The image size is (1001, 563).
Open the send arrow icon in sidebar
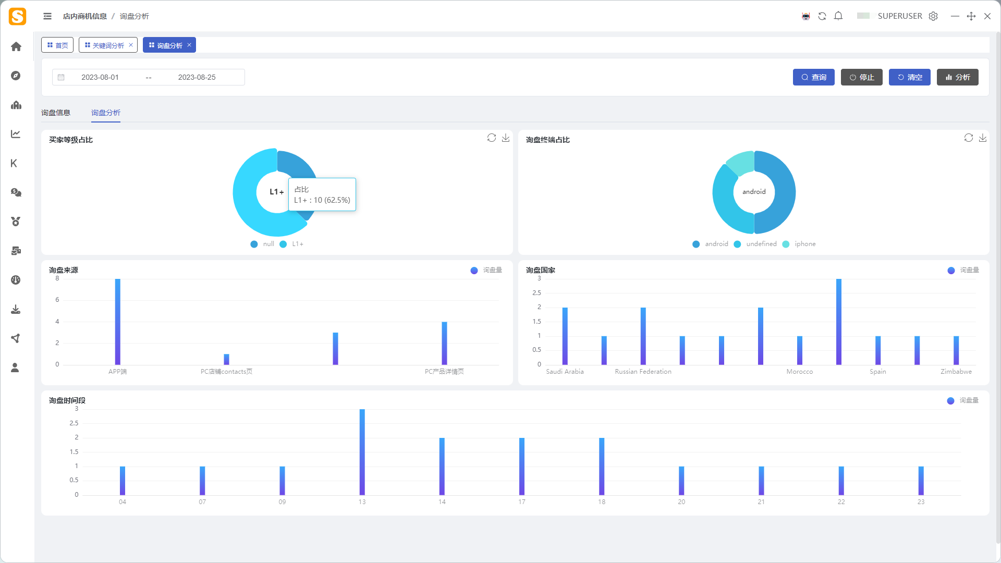pyautogui.click(x=16, y=338)
